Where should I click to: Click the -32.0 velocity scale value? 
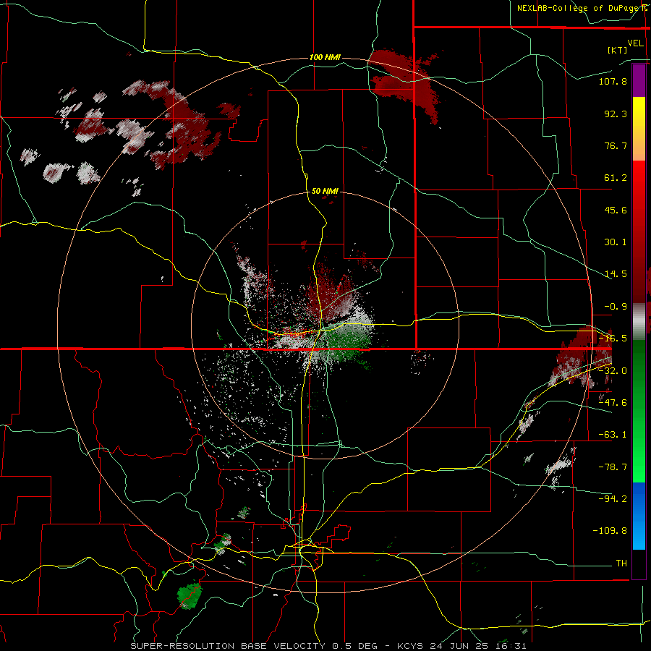pyautogui.click(x=613, y=371)
